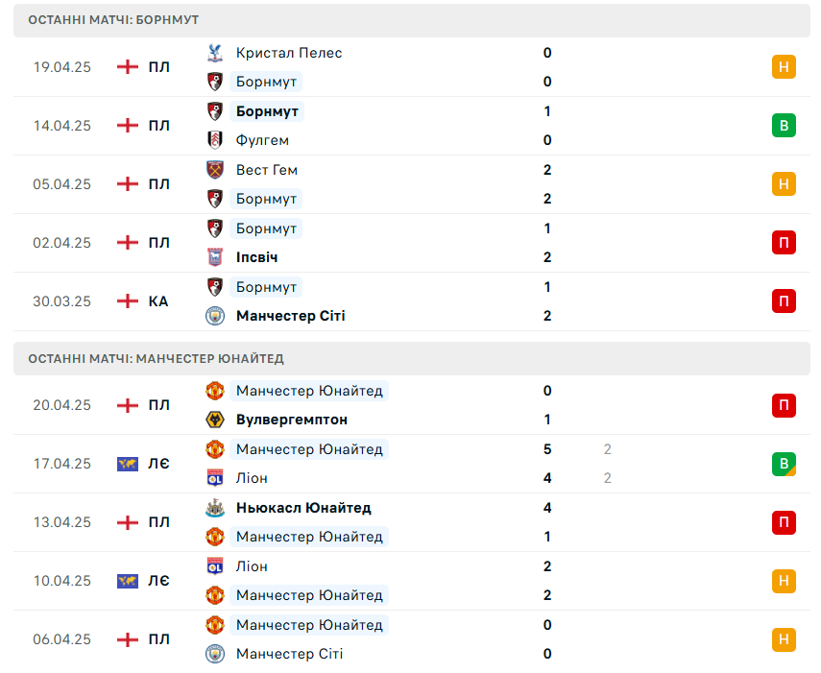This screenshot has height=673, width=821.
Task: Click the Fulham club crest
Action: tap(215, 140)
